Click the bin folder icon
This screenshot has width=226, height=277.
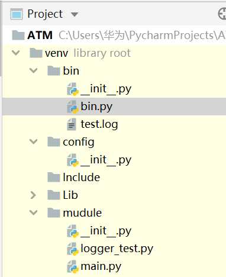[53, 71]
